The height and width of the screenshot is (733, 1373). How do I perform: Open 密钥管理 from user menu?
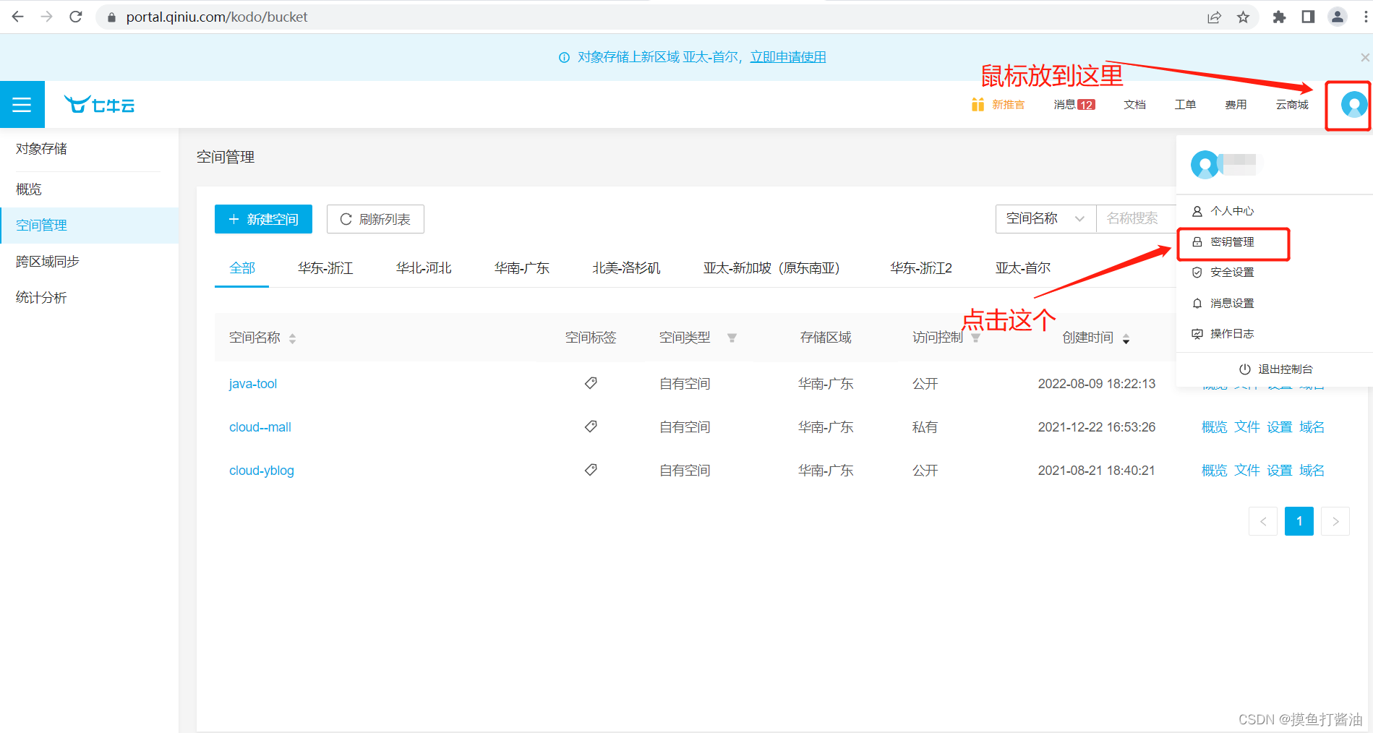[1232, 242]
